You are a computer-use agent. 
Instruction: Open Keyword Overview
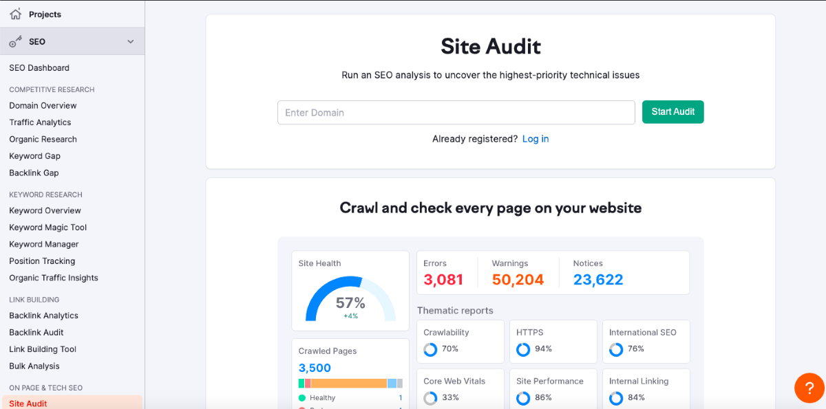tap(45, 211)
